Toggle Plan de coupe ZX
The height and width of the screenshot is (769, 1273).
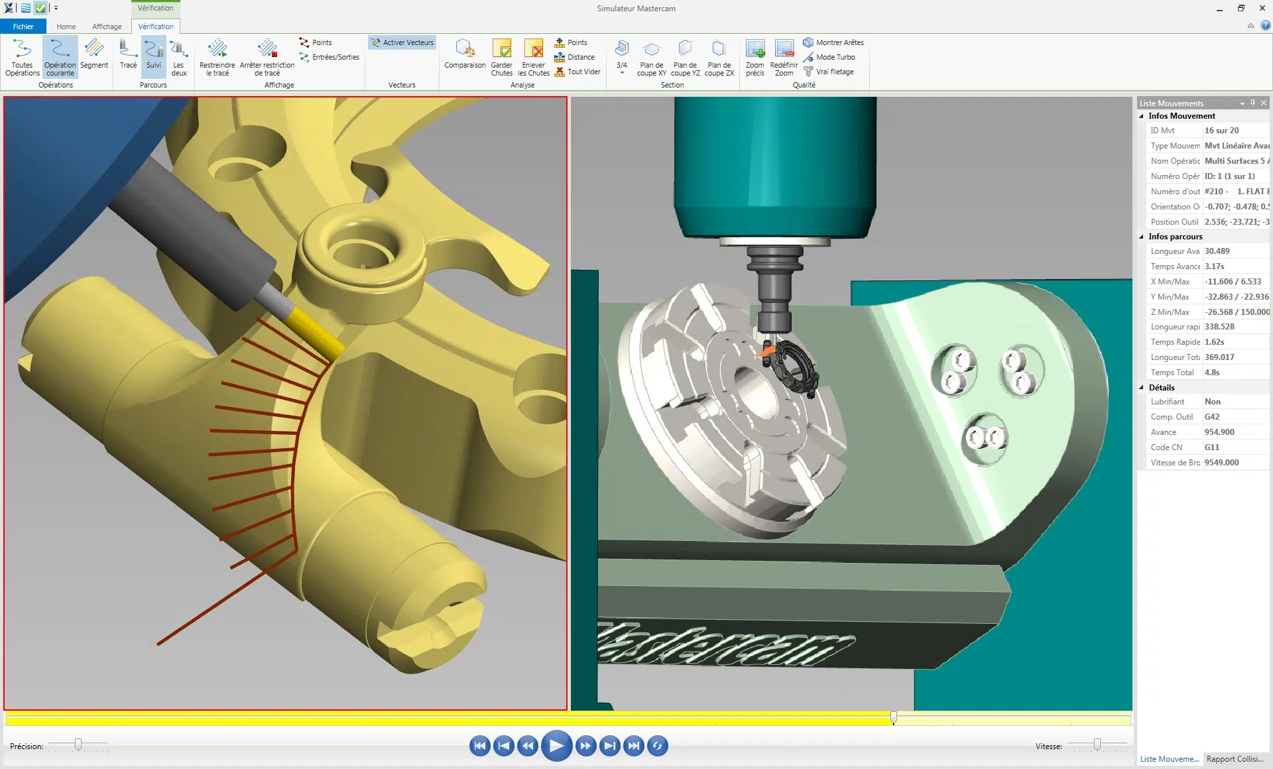pos(719,58)
